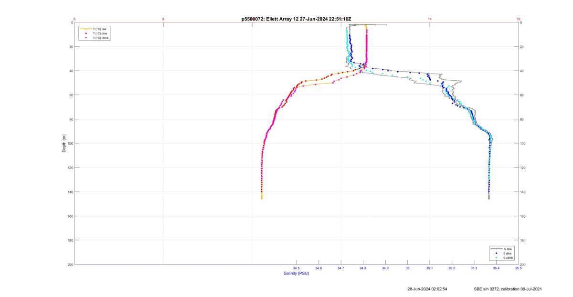Click right depth axis tick "140"
The image size is (573, 297).
pyautogui.click(x=523, y=192)
